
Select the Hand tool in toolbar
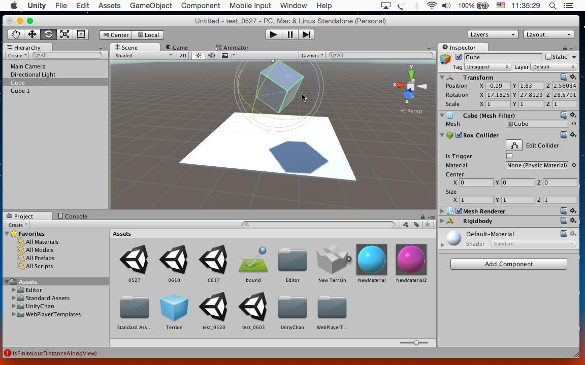click(16, 34)
